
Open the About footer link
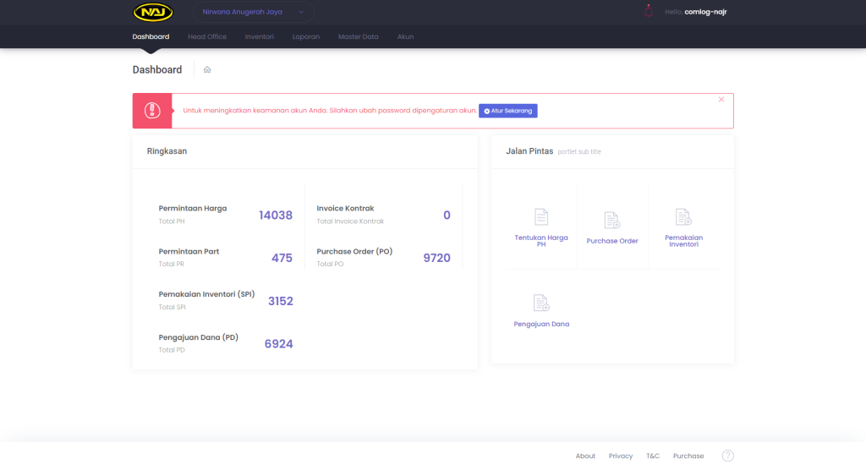point(585,456)
